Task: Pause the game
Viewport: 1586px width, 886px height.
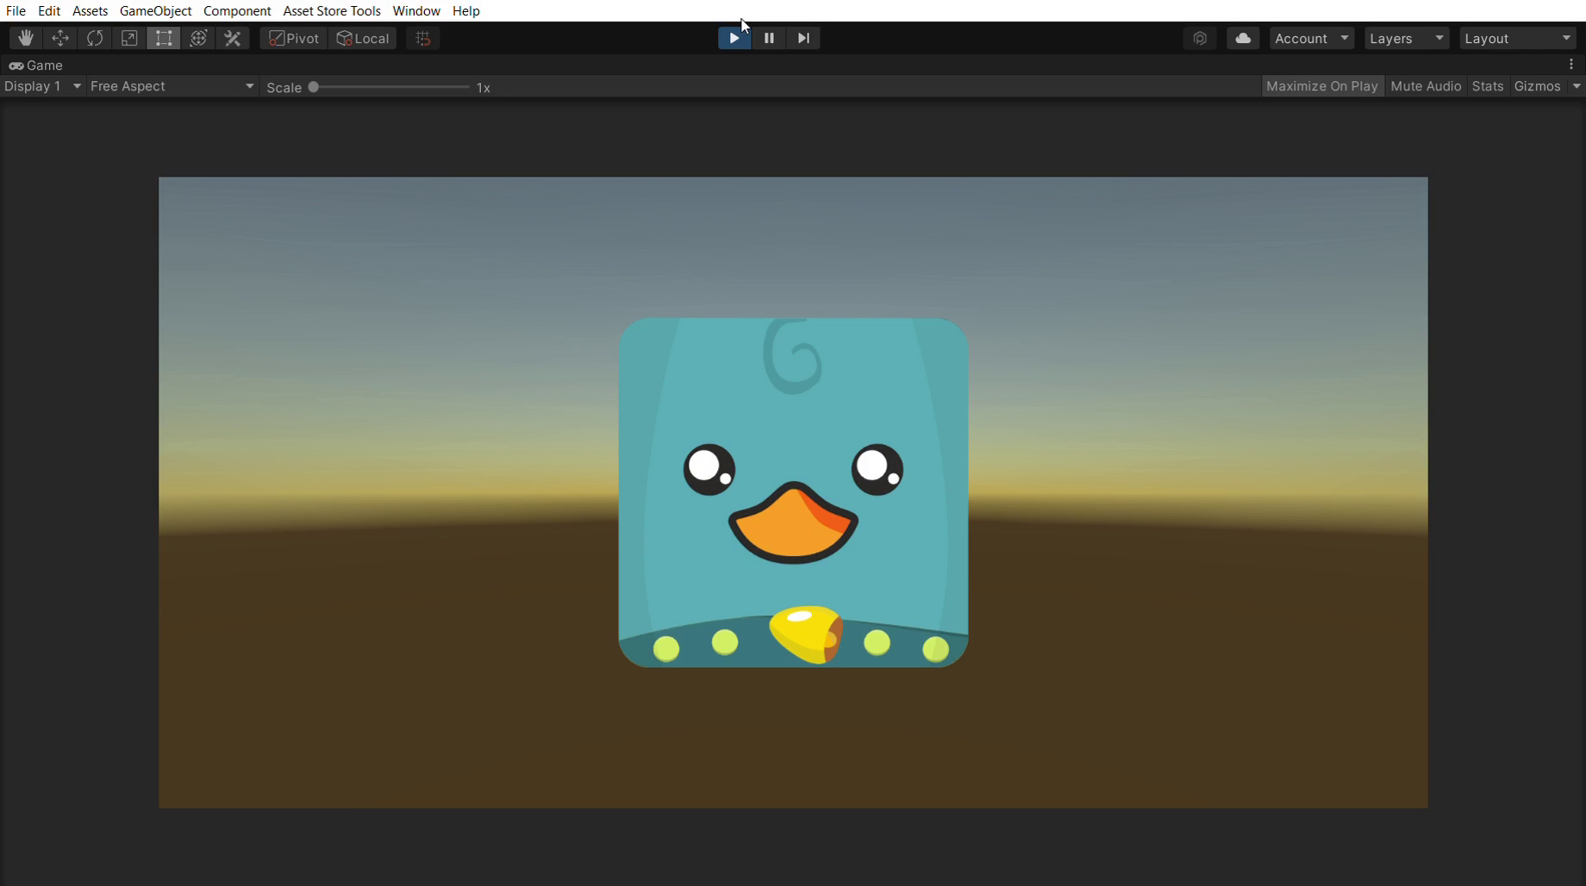Action: coord(769,38)
